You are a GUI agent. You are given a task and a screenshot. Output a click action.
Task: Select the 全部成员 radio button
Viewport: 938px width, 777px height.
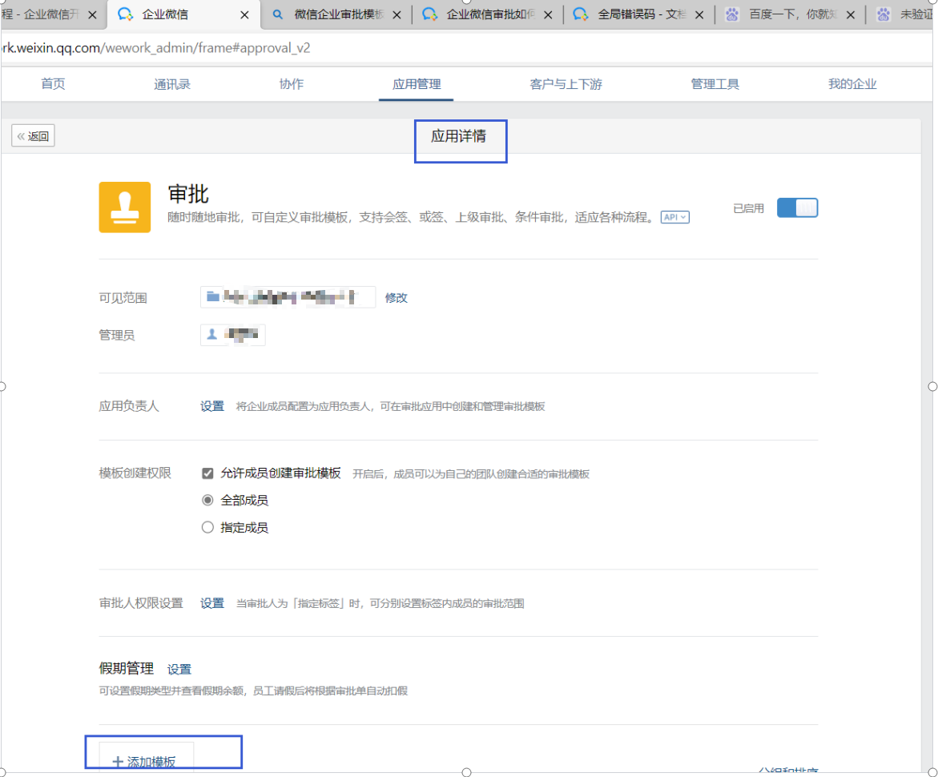click(207, 500)
